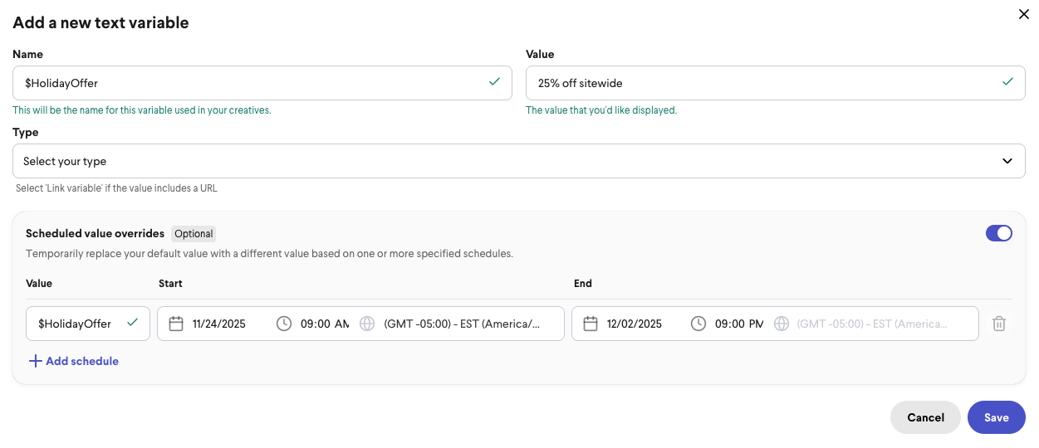Delete the schedule row with trash icon
Screen dimensions: 1039x448
[999, 324]
